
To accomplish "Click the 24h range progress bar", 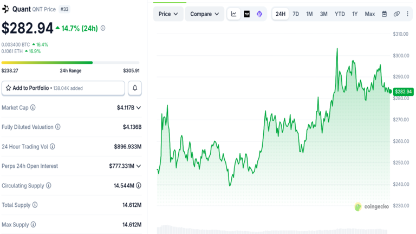I will (x=70, y=63).
